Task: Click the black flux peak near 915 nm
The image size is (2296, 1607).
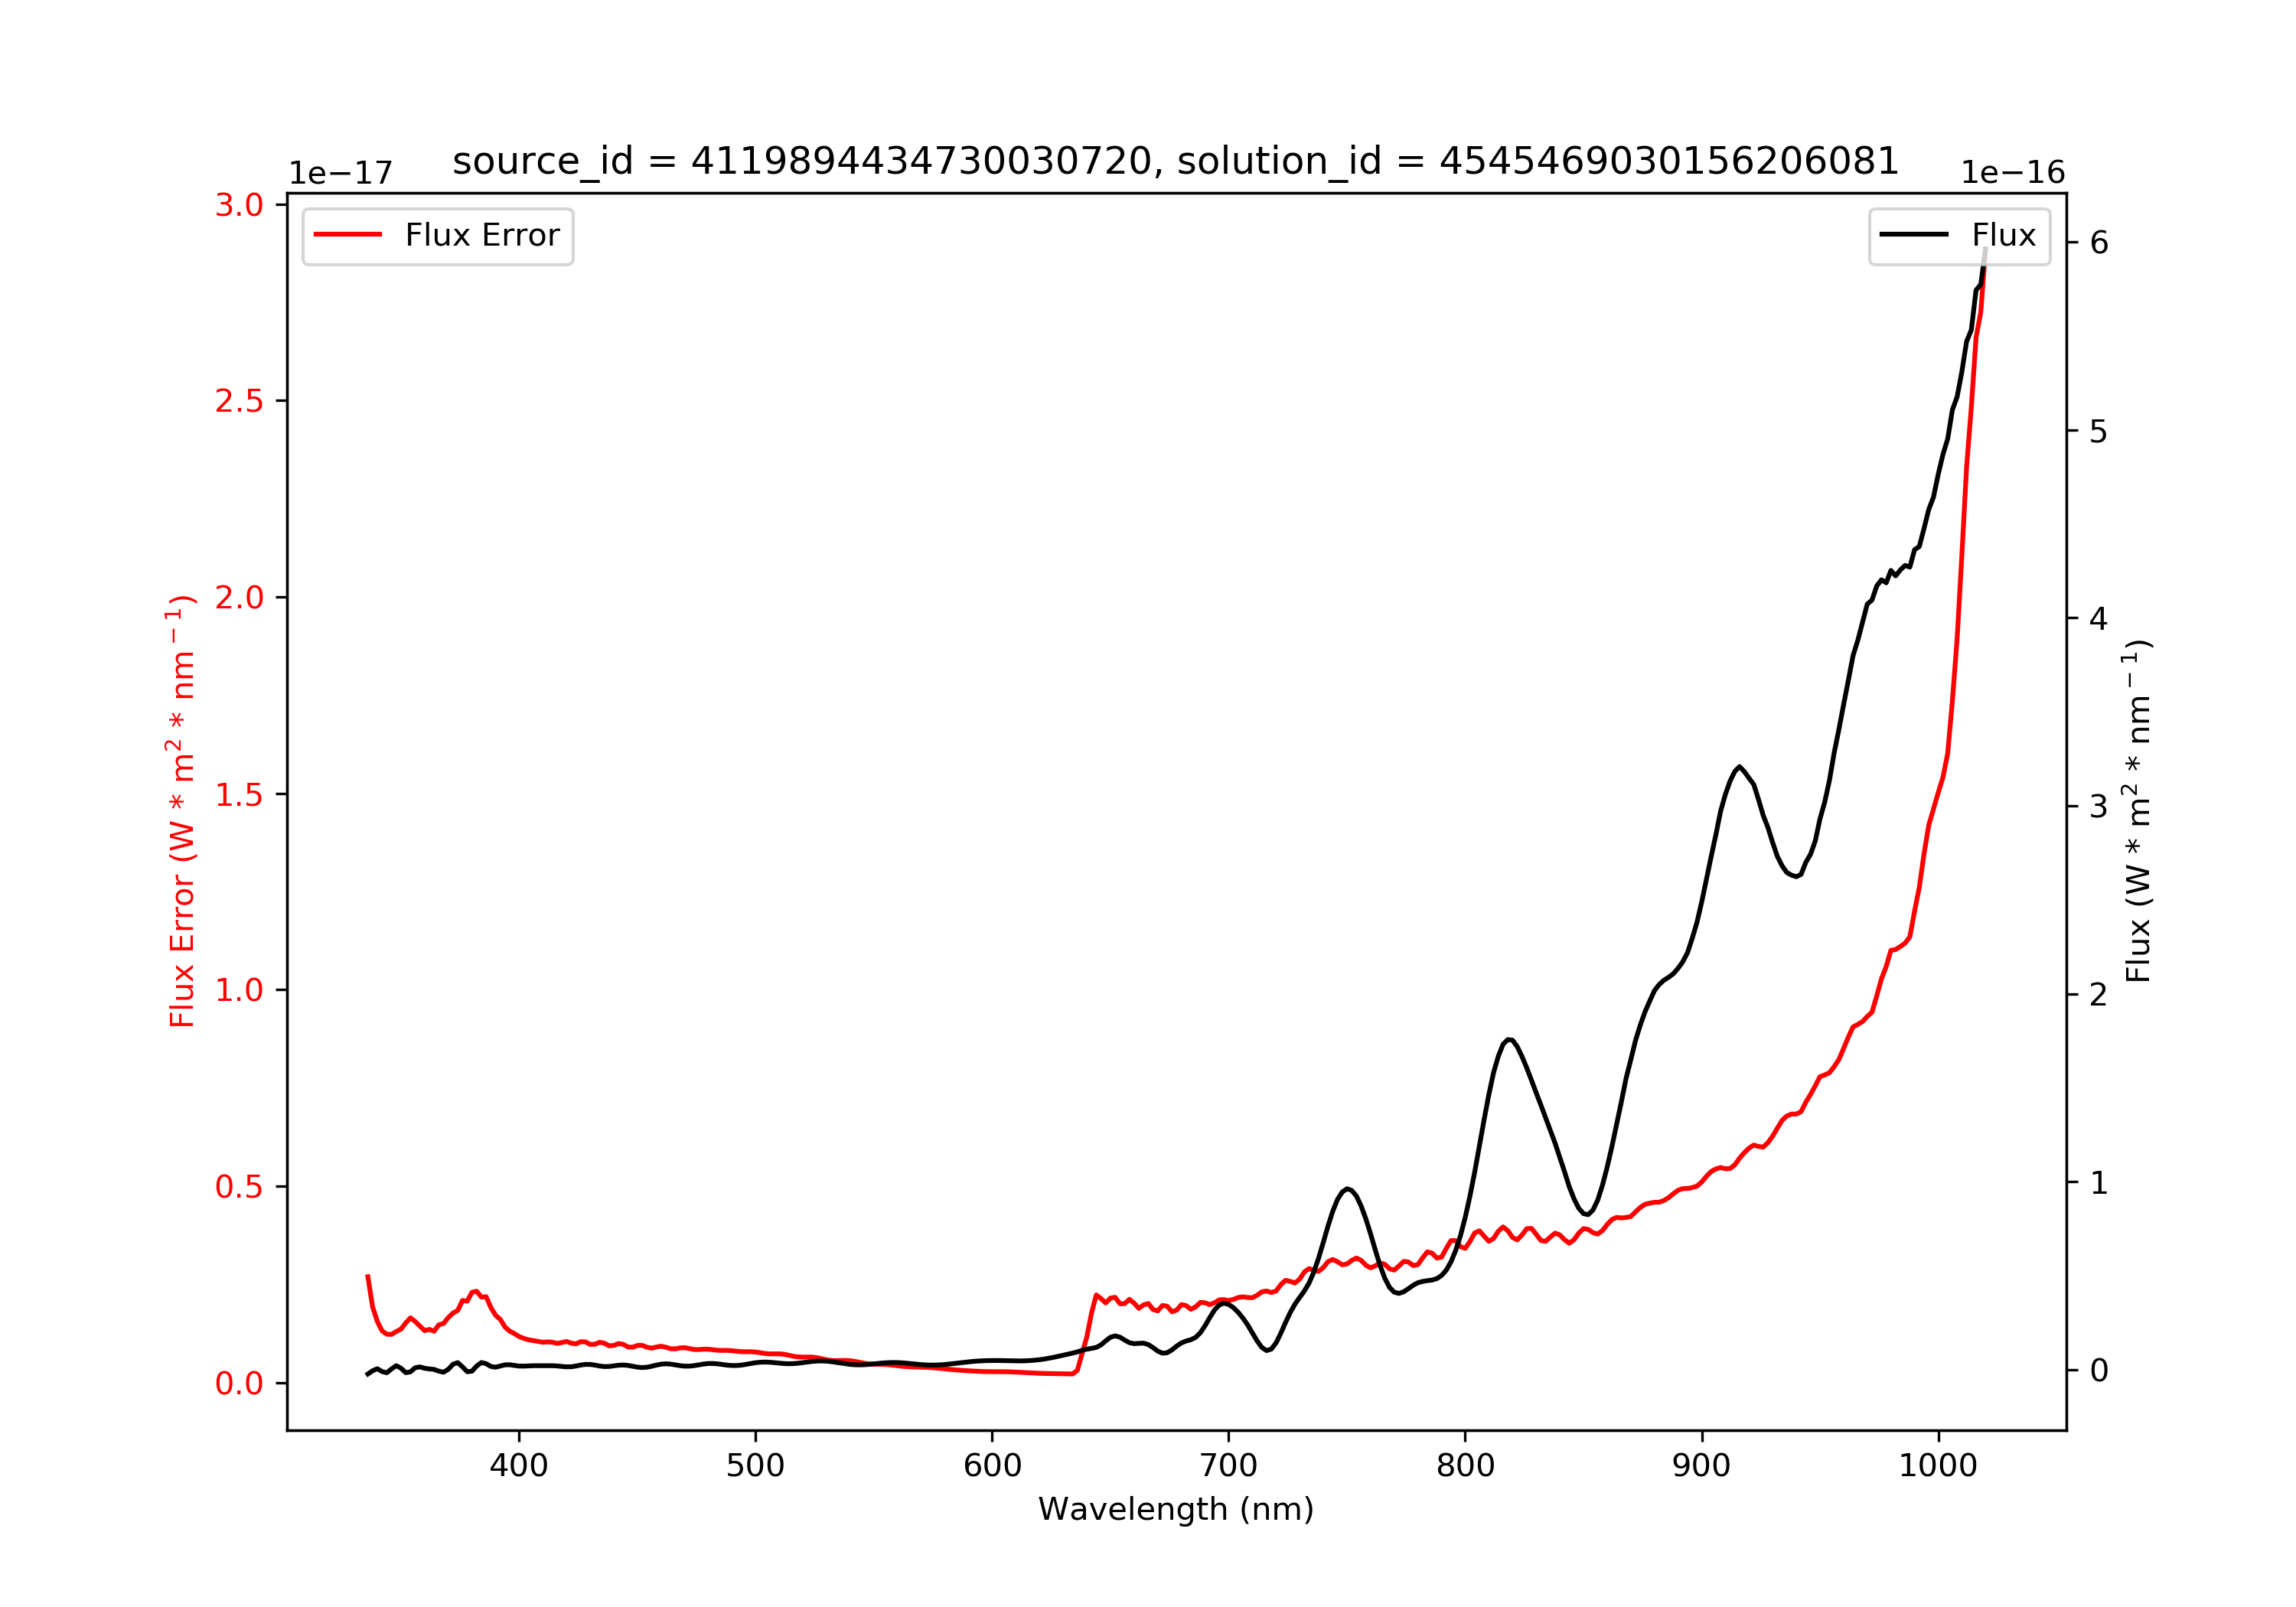Action: 1740,768
